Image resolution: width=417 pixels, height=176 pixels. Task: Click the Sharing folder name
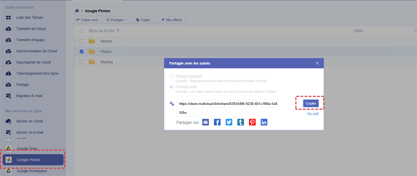pos(107,62)
